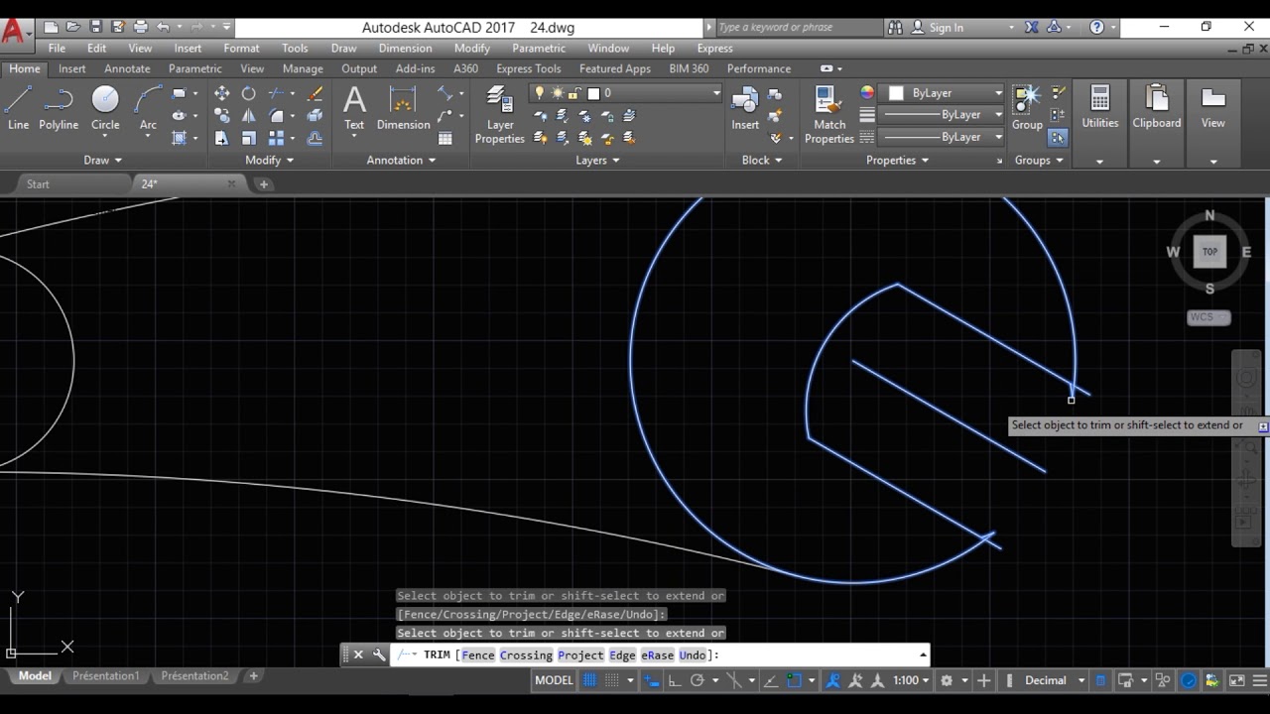Select the Arc drawing tool
Viewport: 1270px width, 714px height.
point(148,107)
